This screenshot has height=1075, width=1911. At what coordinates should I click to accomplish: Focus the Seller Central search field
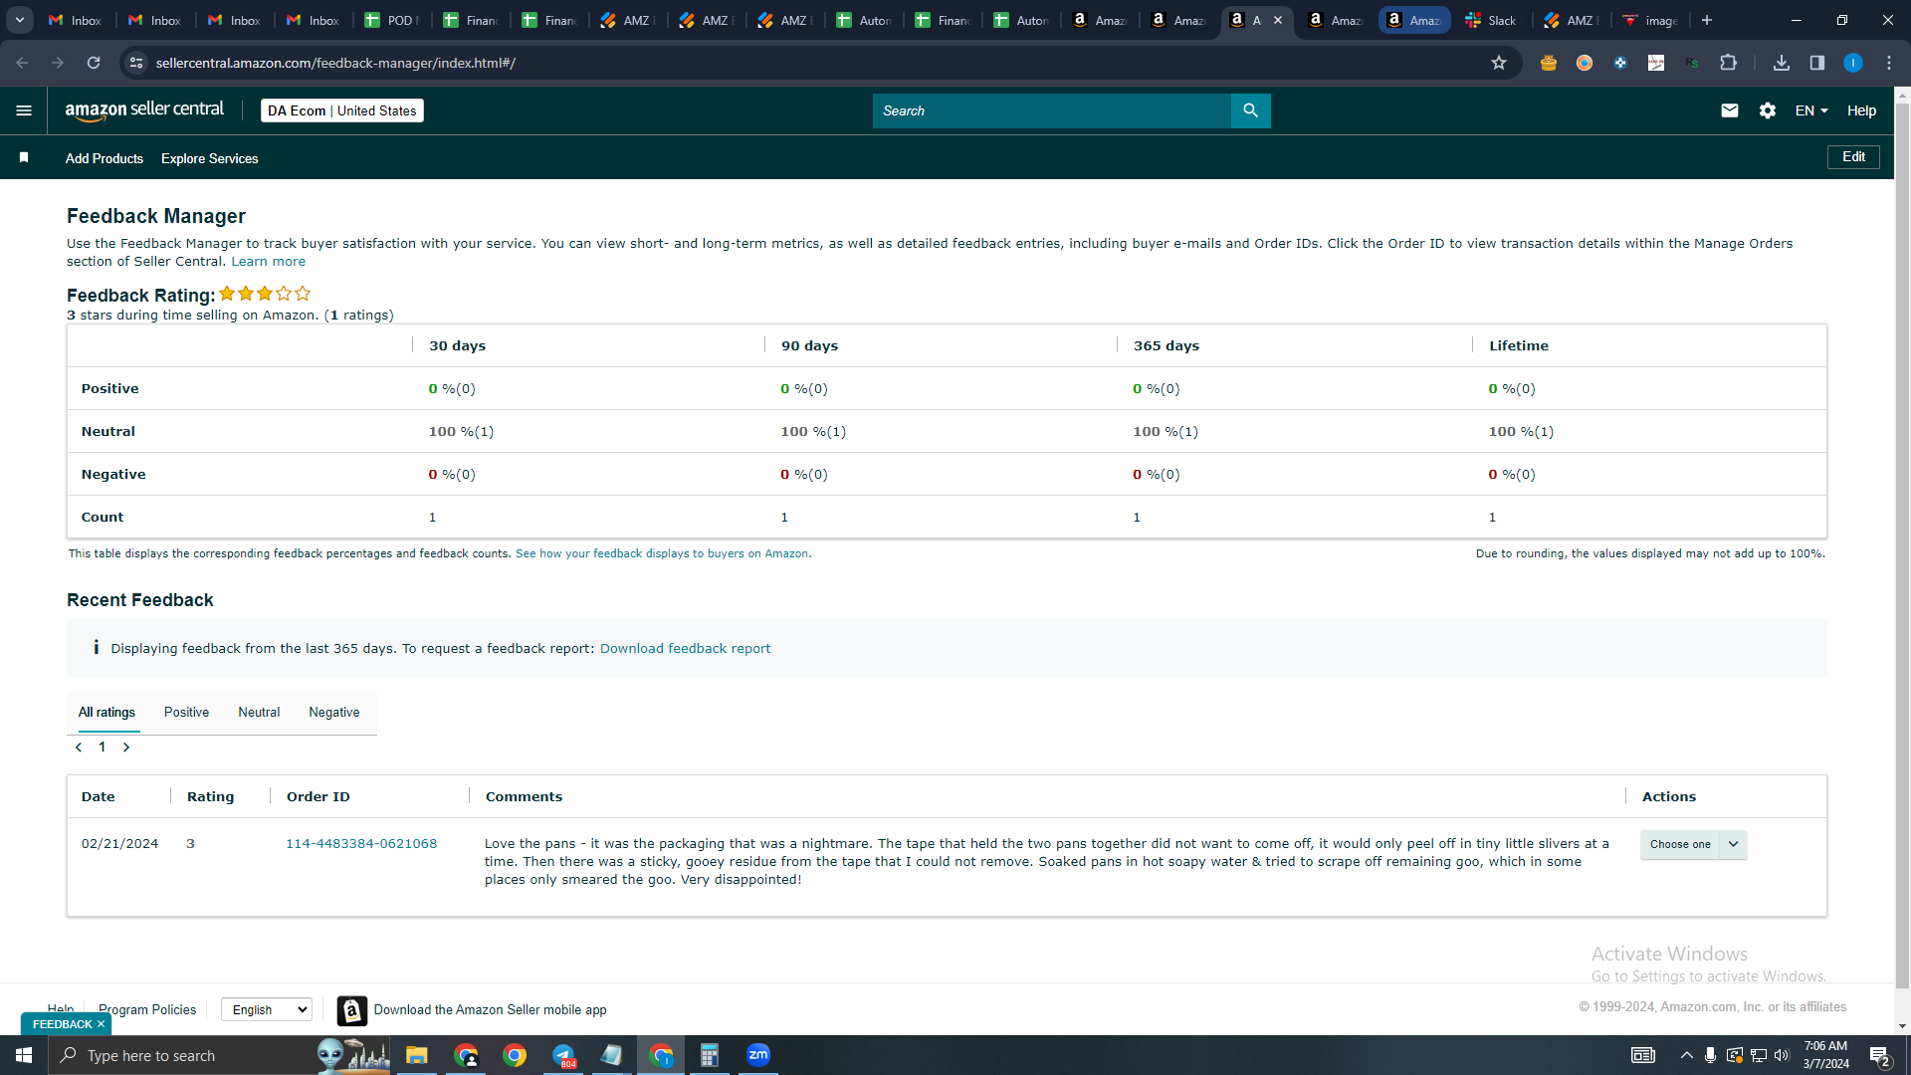click(x=1052, y=110)
